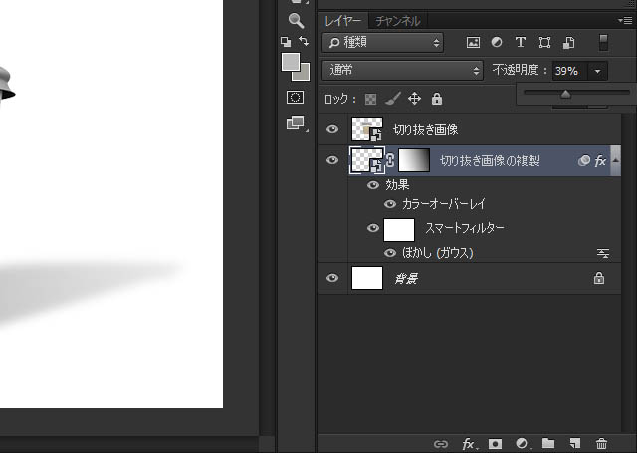The height and width of the screenshot is (453, 637).
Task: Switch to the チャンネル tab
Action: point(397,20)
